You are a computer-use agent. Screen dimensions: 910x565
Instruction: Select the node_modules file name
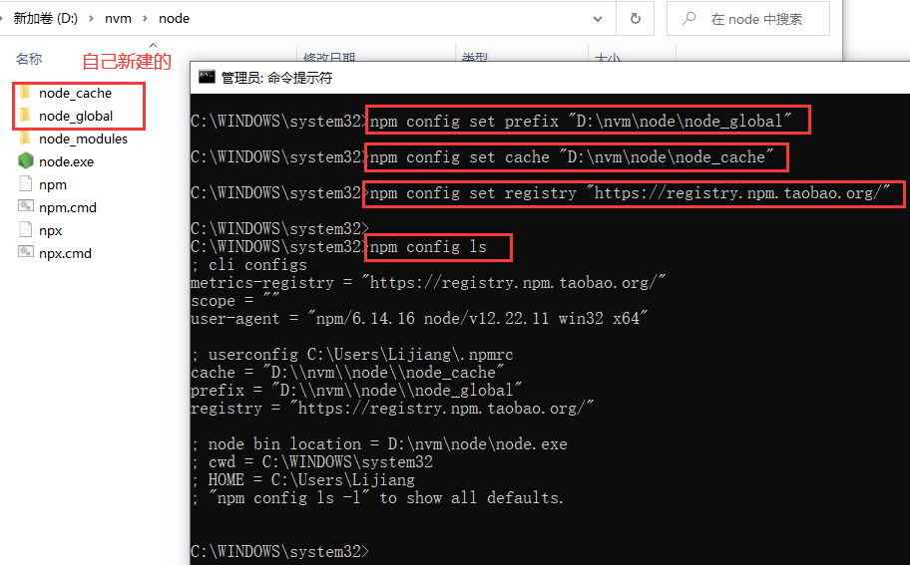83,140
